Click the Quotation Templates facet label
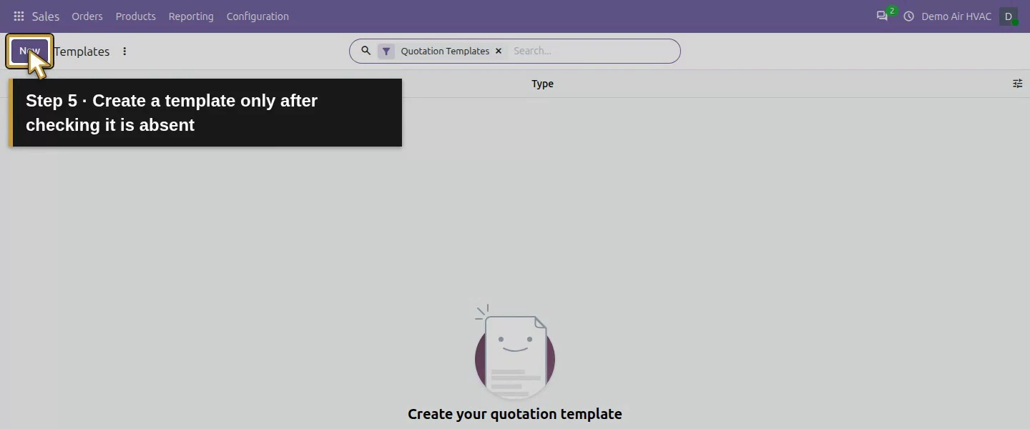 tap(445, 51)
